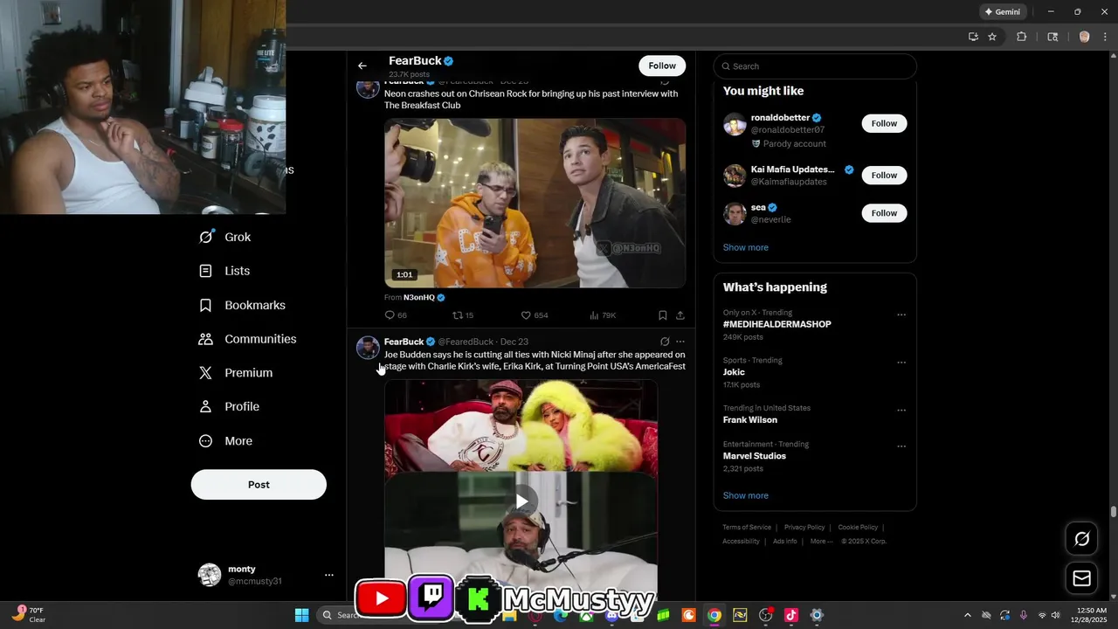Click the Search field on X
Viewport: 1118px width, 629px height.
[x=815, y=66]
